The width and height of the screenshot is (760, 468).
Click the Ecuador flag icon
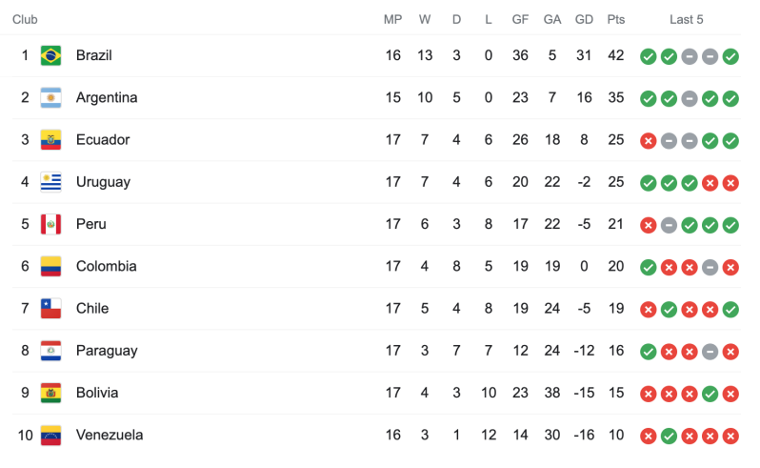[x=50, y=140]
